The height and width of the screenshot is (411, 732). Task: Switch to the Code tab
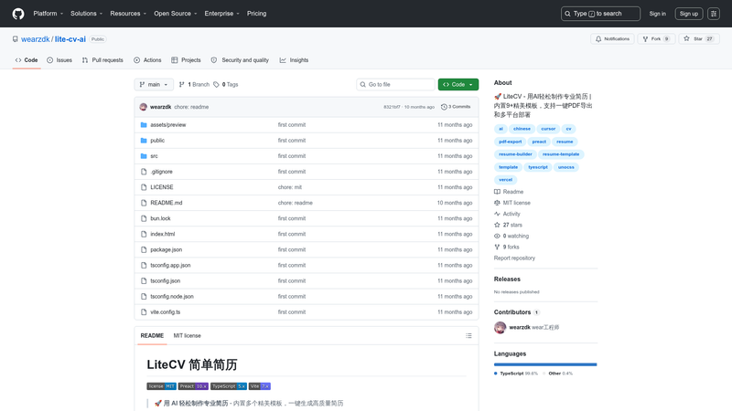pyautogui.click(x=27, y=60)
